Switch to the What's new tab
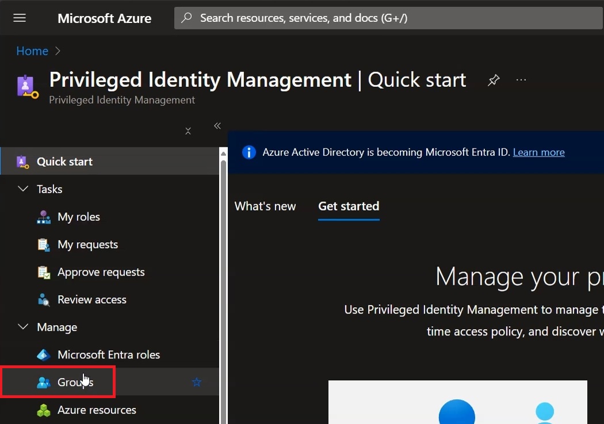This screenshot has width=604, height=424. coord(265,206)
